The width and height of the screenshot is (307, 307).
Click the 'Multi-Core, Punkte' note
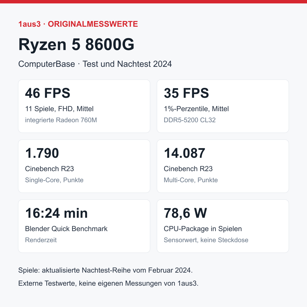click(191, 180)
